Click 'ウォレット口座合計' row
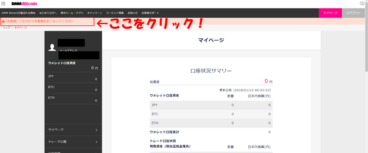 point(211,132)
